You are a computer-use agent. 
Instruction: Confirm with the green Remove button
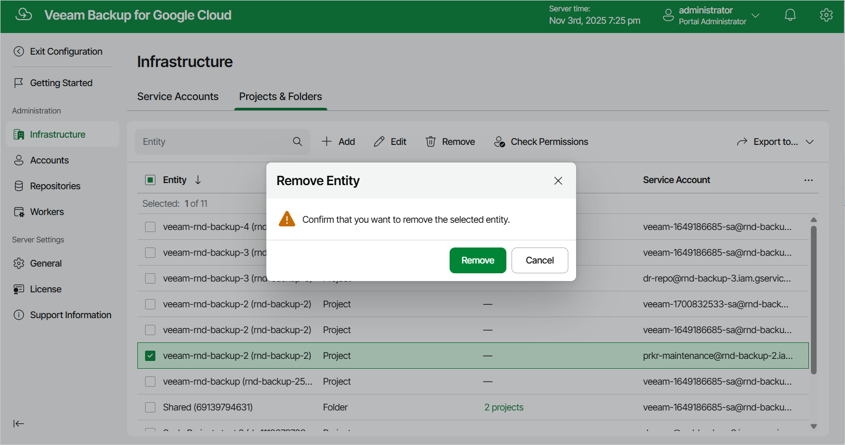[477, 260]
